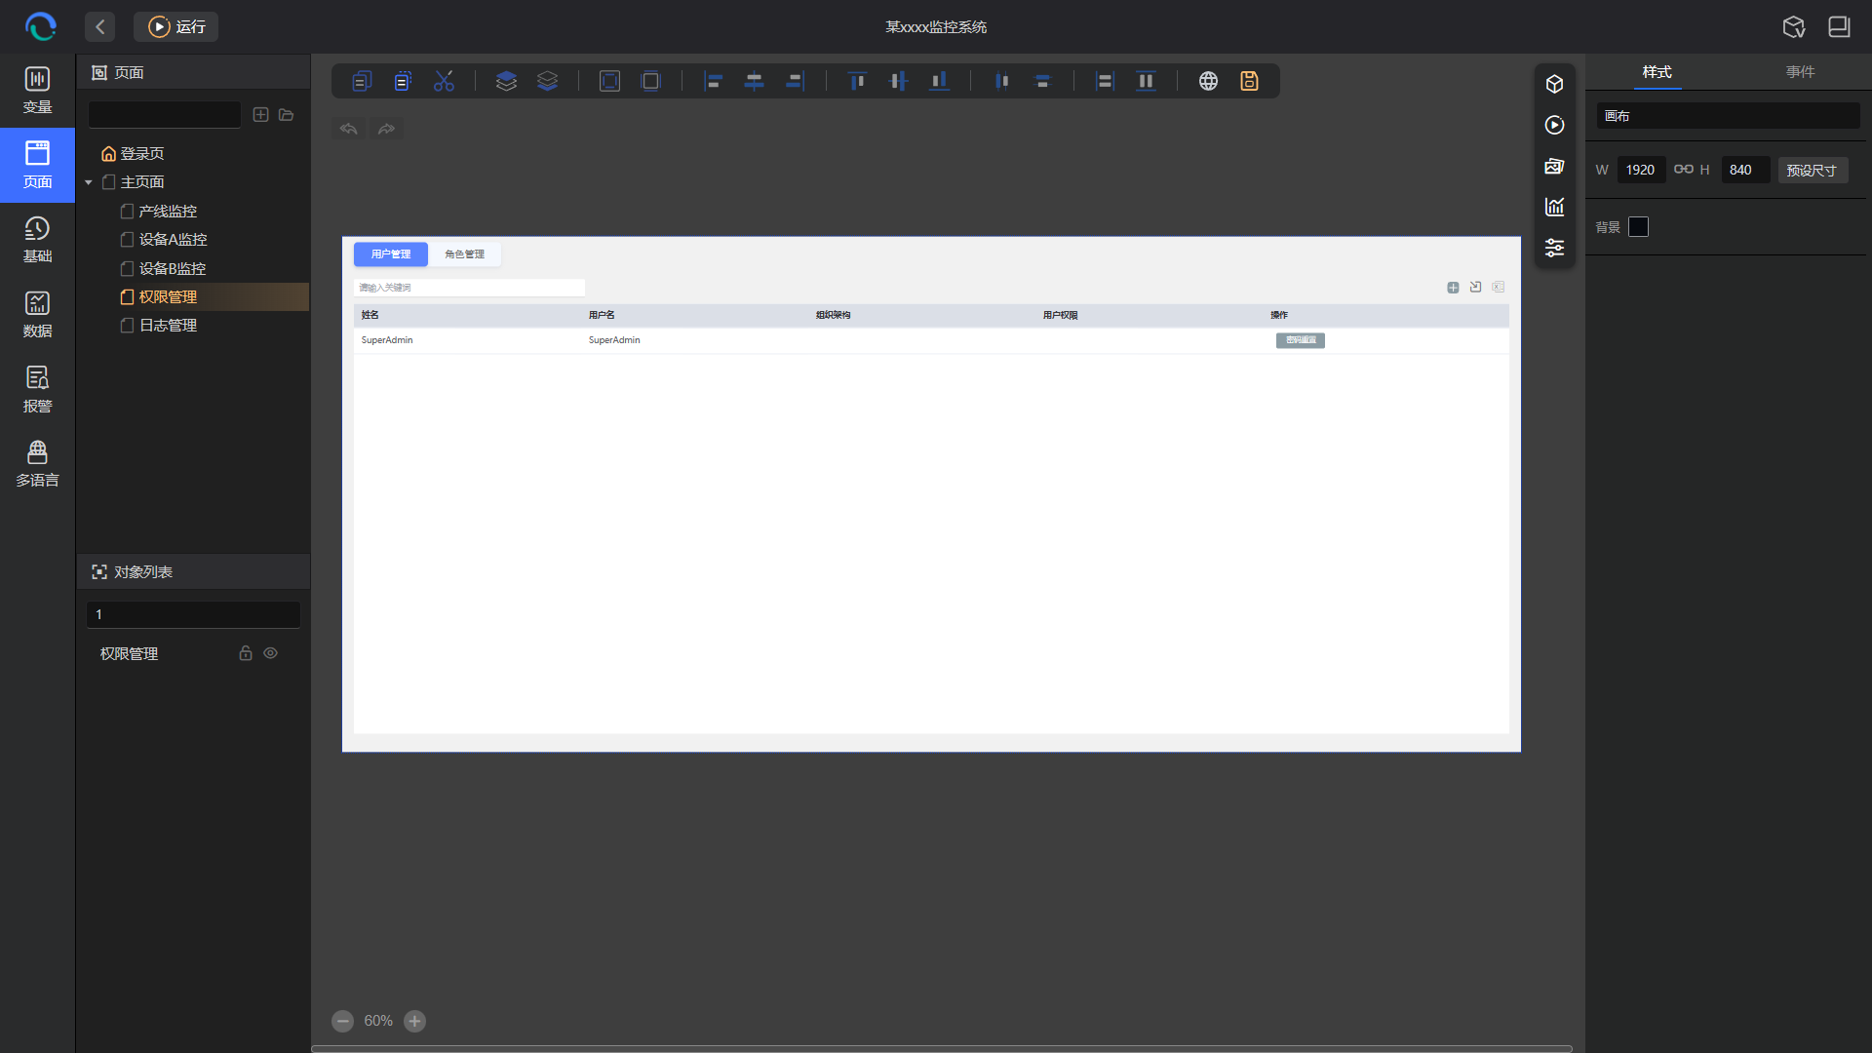Open the 登录页 page
Screen dimensions: 1872x1053
point(142,153)
